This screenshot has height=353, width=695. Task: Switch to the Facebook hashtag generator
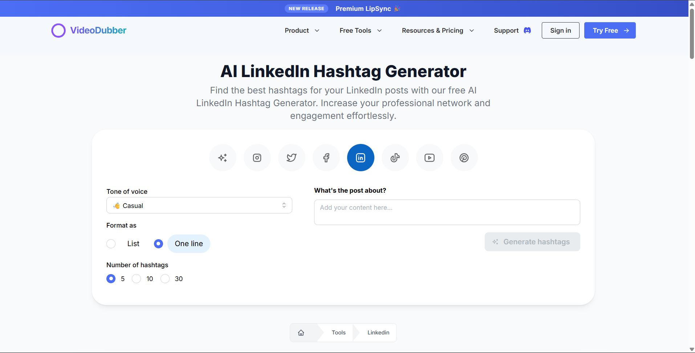tap(326, 158)
